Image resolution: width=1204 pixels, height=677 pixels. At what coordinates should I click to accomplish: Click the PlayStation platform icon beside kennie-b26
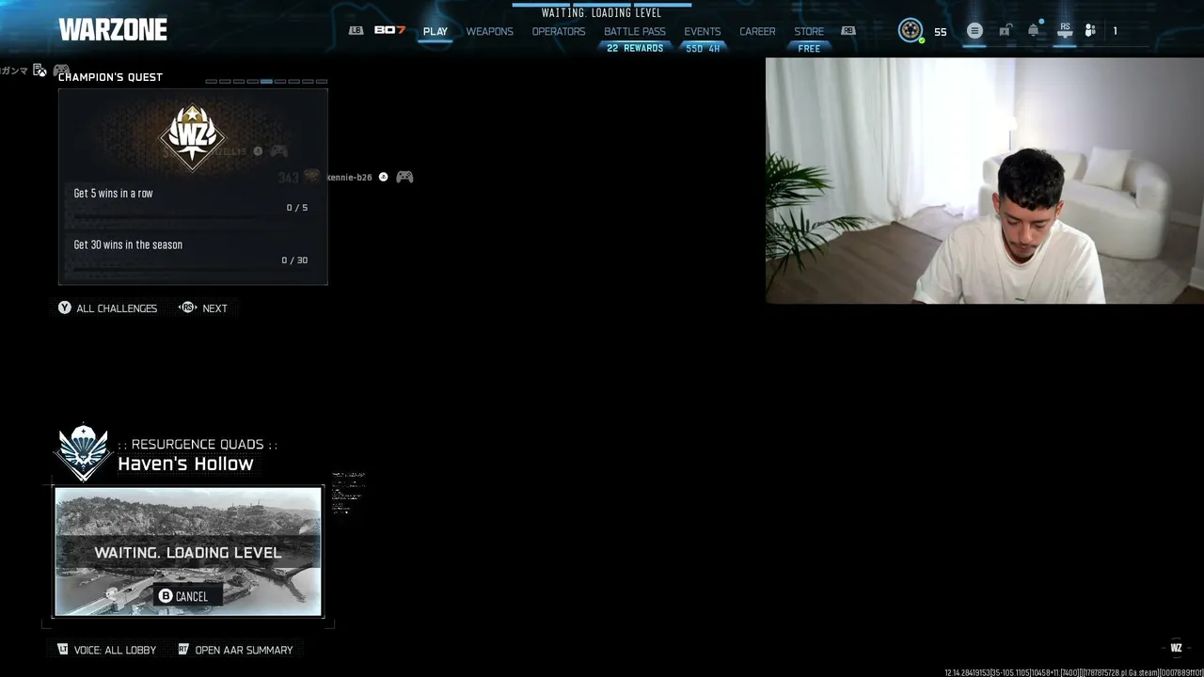[383, 177]
